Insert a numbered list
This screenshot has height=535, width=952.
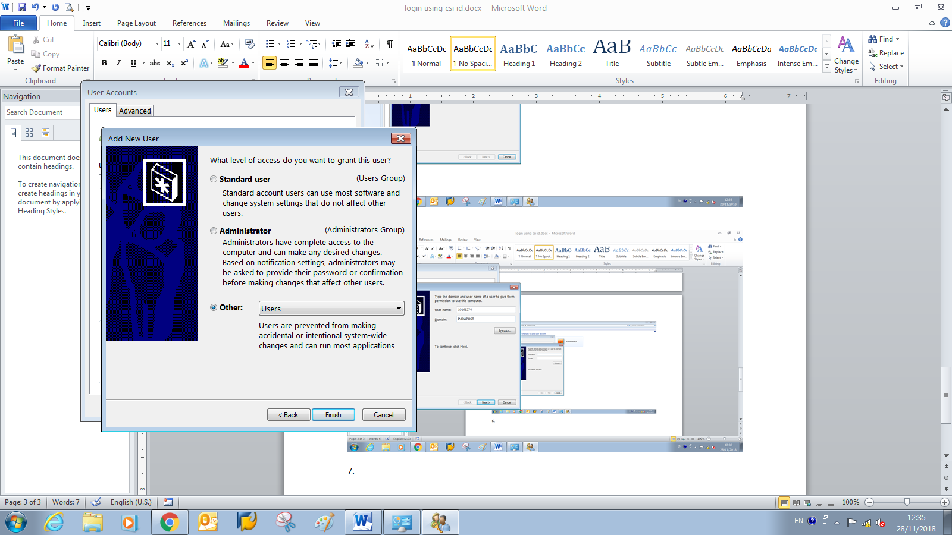pyautogui.click(x=291, y=44)
